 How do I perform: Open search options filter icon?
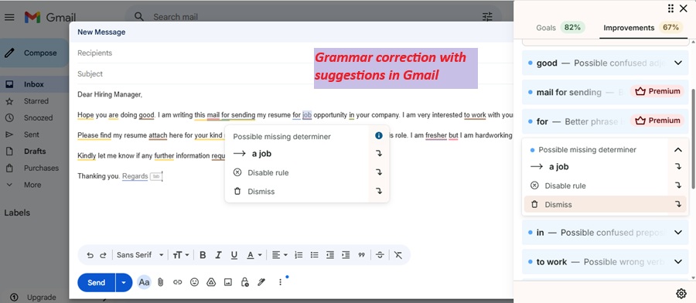[x=487, y=17]
